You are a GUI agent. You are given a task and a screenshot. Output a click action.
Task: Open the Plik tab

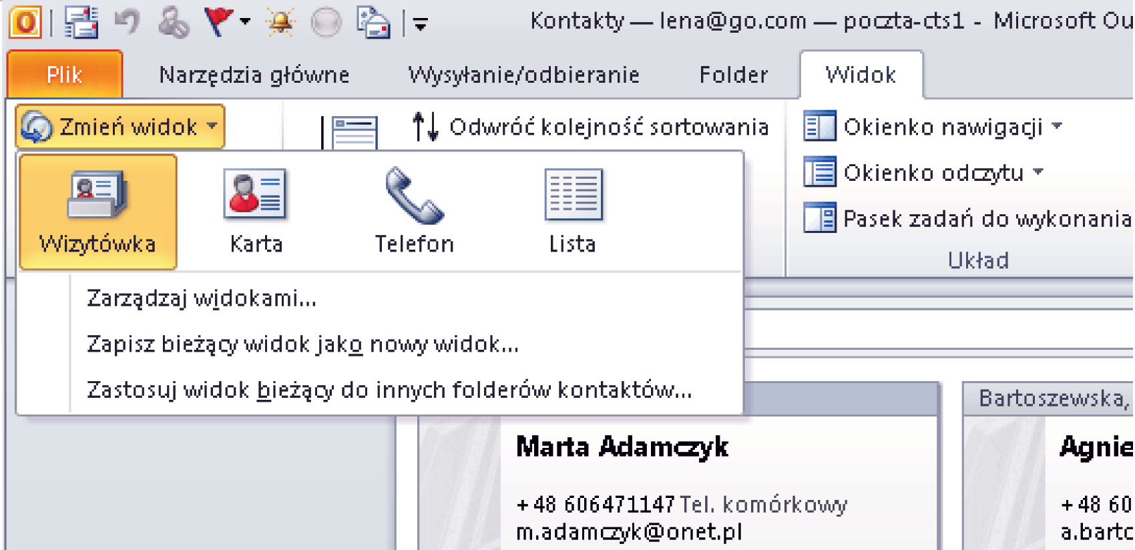[64, 75]
